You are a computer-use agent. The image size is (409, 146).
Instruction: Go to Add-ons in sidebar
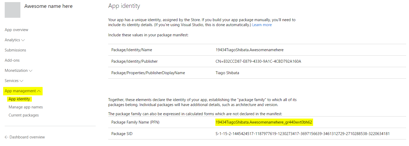coord(12,60)
